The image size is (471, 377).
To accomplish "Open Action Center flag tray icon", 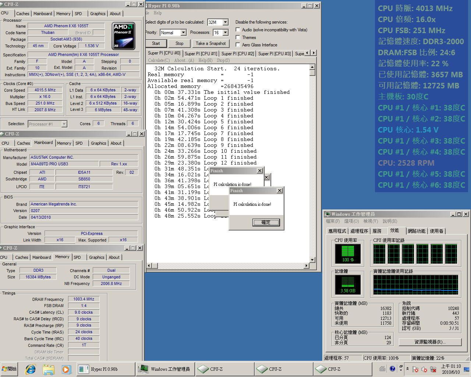I will pos(415,369).
